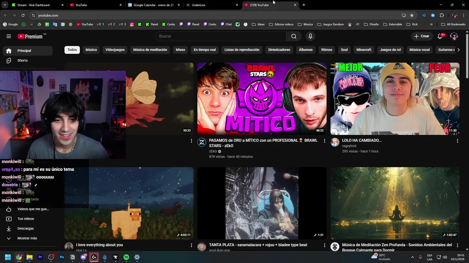Select the En tiempo real chip
The image size is (469, 263).
click(x=205, y=50)
